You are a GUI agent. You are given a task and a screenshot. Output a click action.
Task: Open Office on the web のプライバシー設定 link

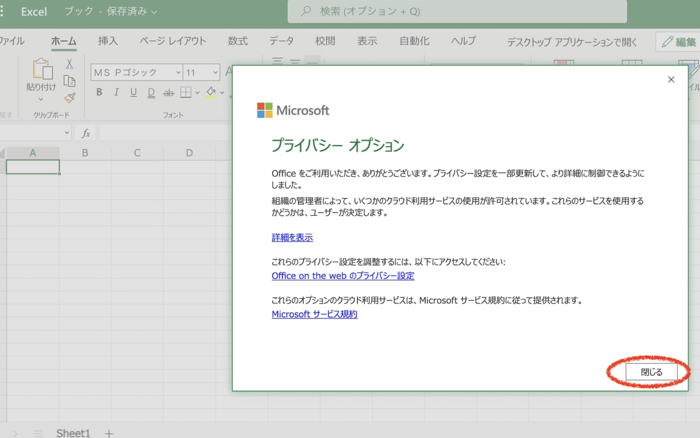(343, 276)
